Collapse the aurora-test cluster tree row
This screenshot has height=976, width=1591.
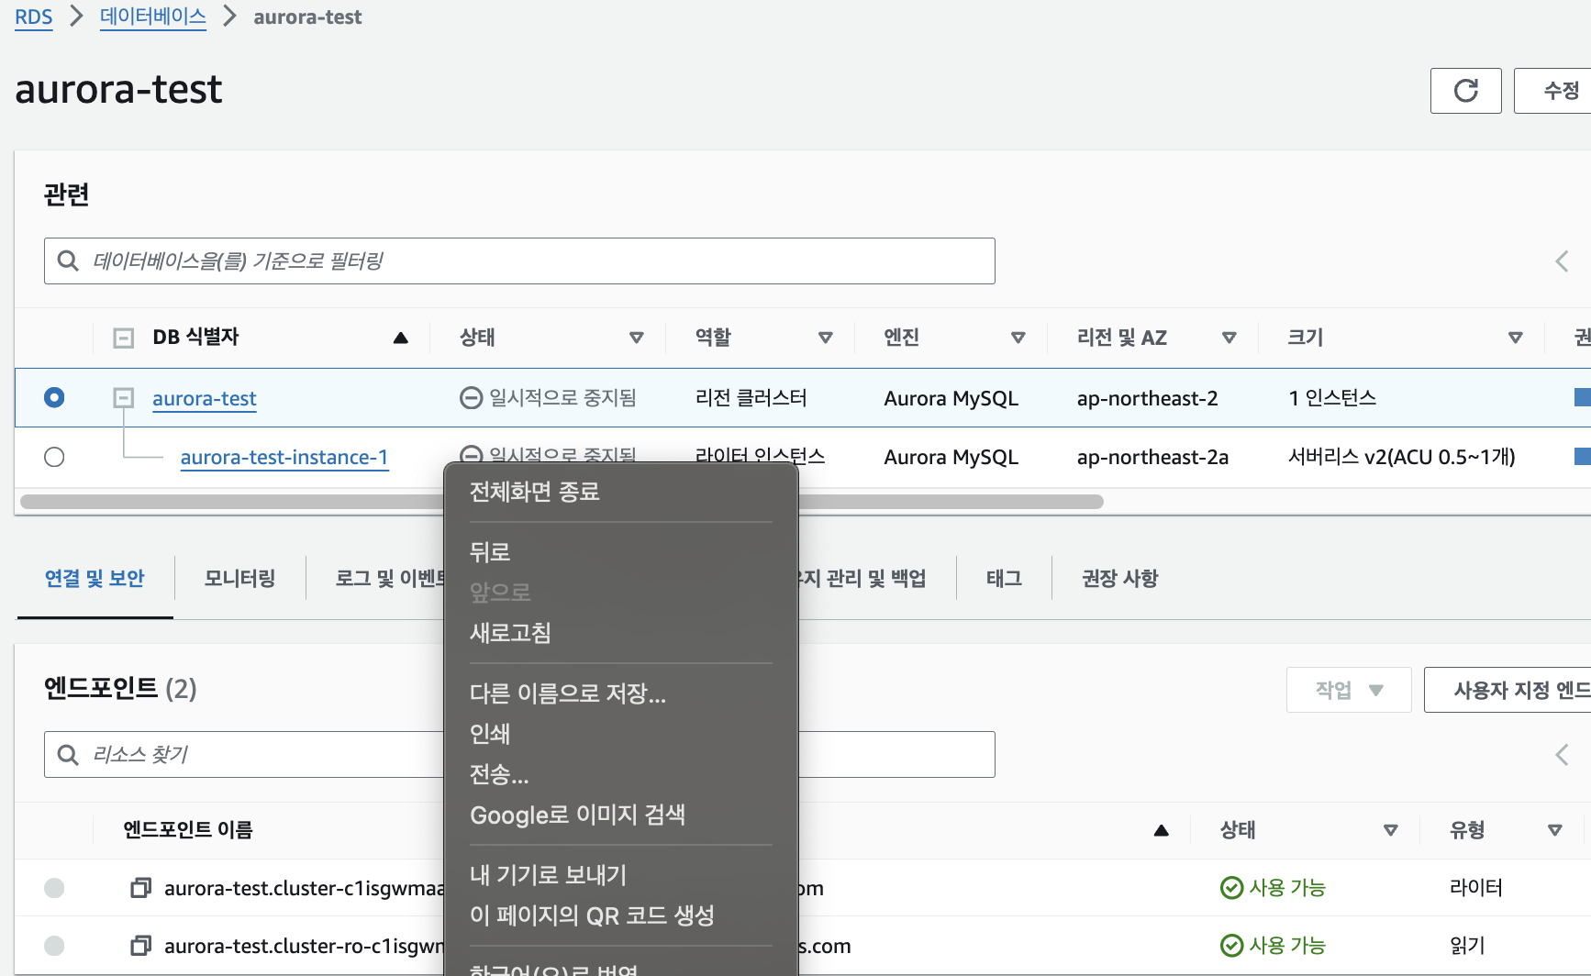tap(123, 397)
